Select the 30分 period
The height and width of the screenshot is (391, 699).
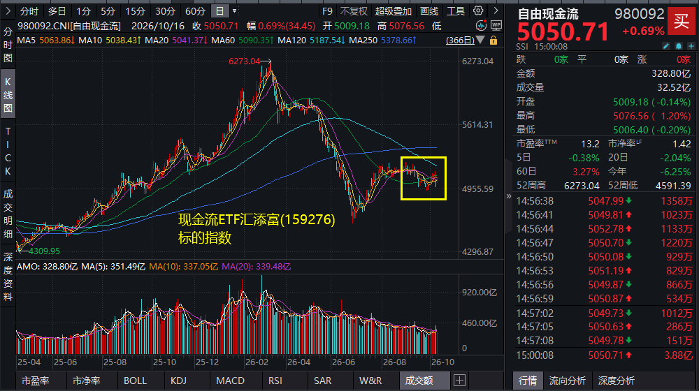[165, 11]
